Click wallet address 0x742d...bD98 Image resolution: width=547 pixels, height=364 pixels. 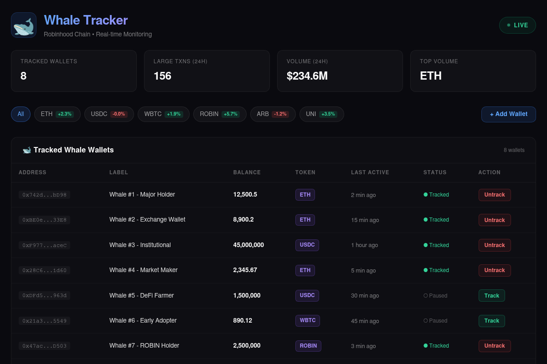pos(44,195)
